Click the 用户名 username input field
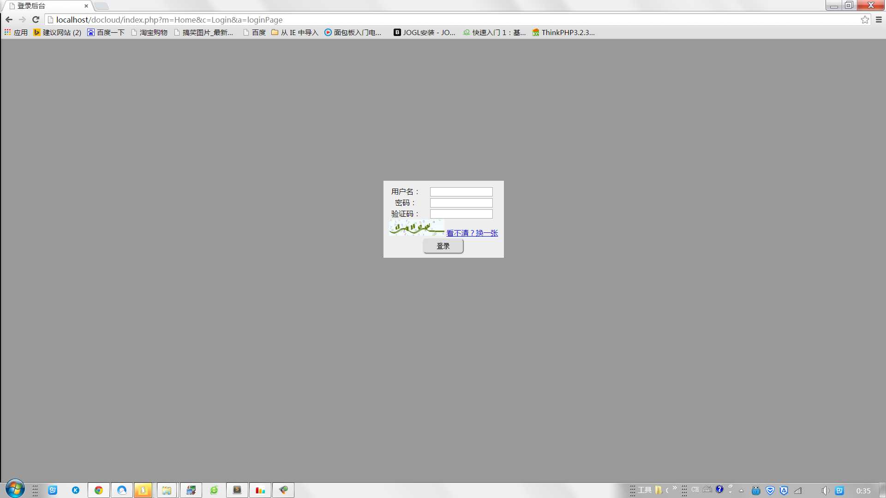 [x=461, y=192]
